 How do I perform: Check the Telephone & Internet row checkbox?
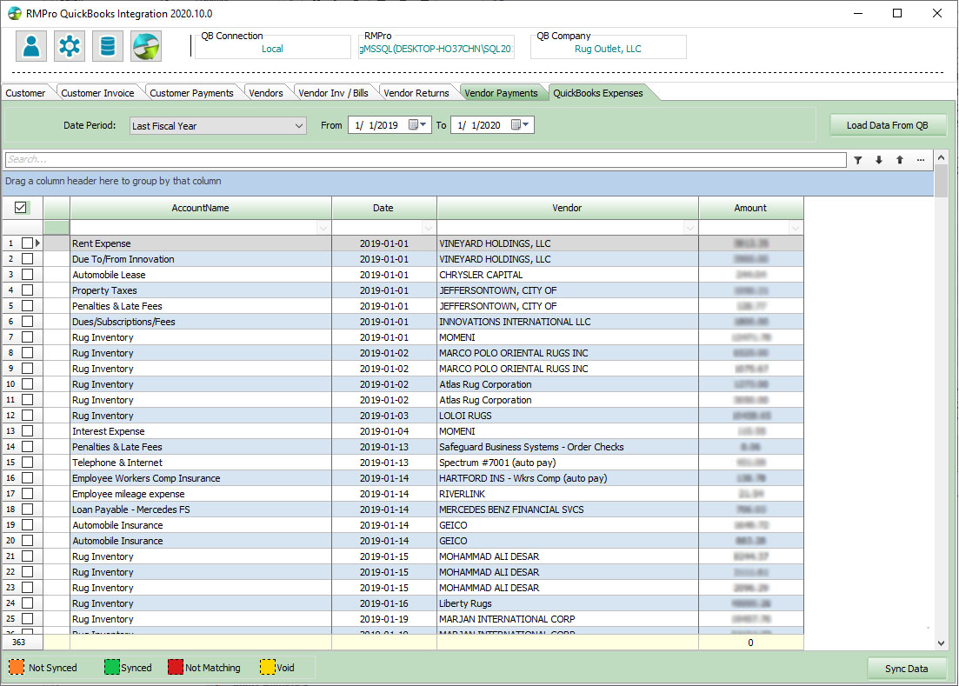[28, 463]
